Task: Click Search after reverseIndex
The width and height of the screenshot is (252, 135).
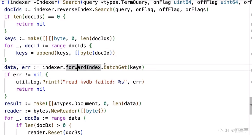Action: 104,10
